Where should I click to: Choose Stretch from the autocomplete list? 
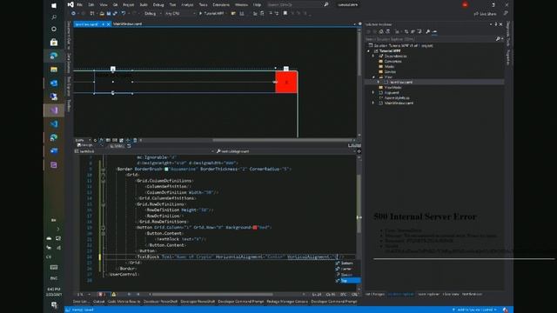(x=348, y=275)
